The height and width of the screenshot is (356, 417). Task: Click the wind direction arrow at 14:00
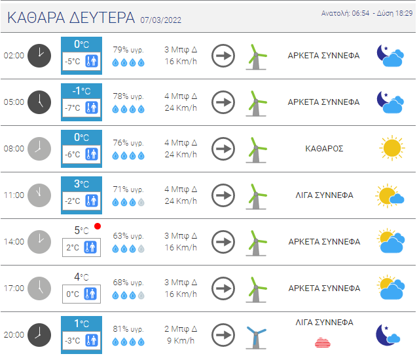coord(223,242)
